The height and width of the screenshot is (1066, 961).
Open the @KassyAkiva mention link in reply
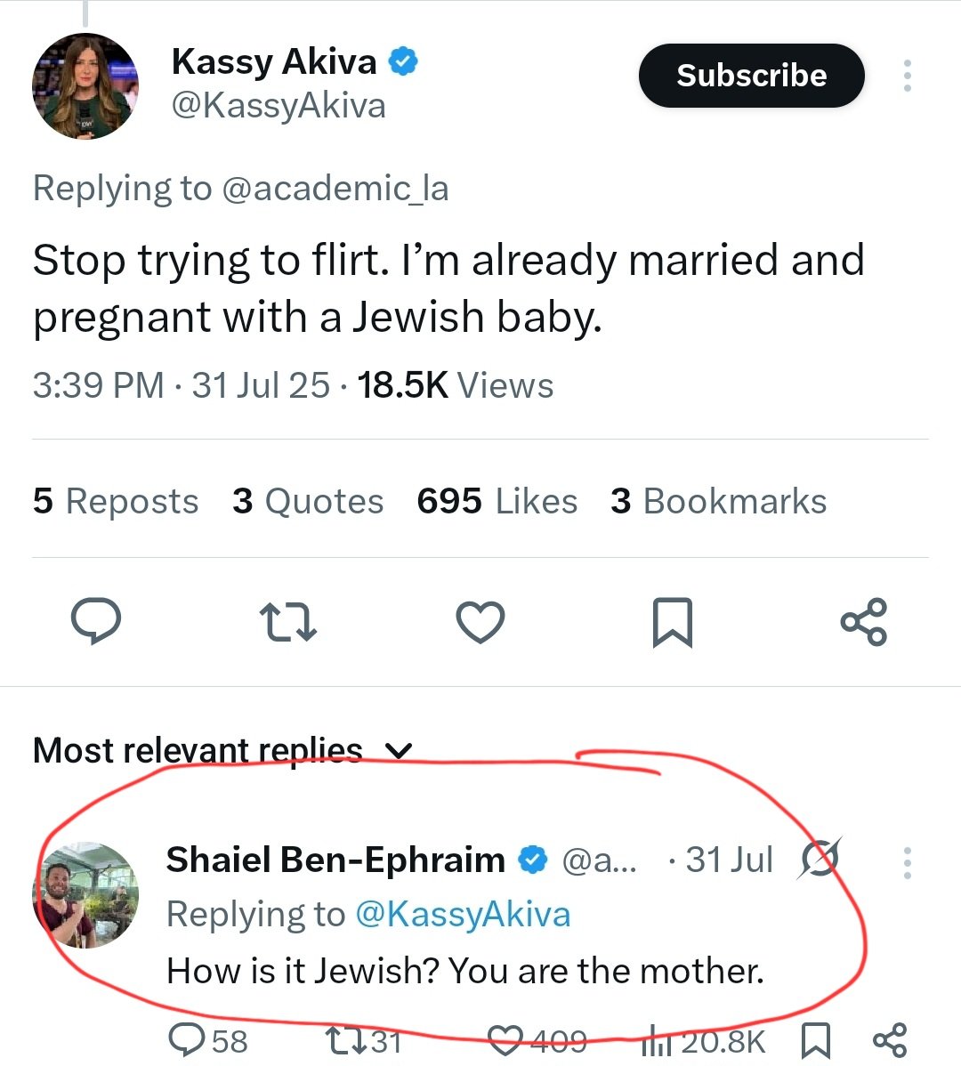click(x=463, y=915)
